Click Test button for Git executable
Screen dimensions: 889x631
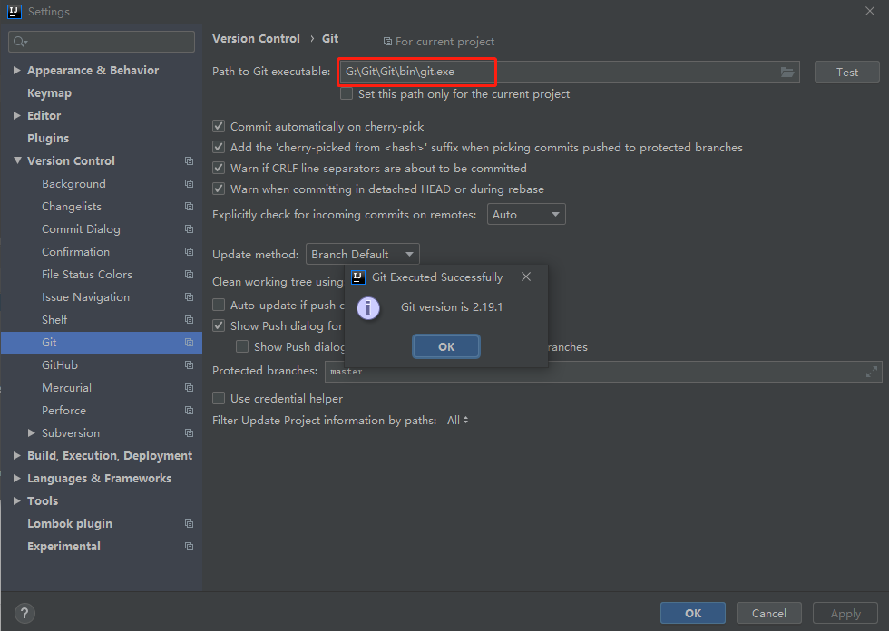[x=847, y=72]
